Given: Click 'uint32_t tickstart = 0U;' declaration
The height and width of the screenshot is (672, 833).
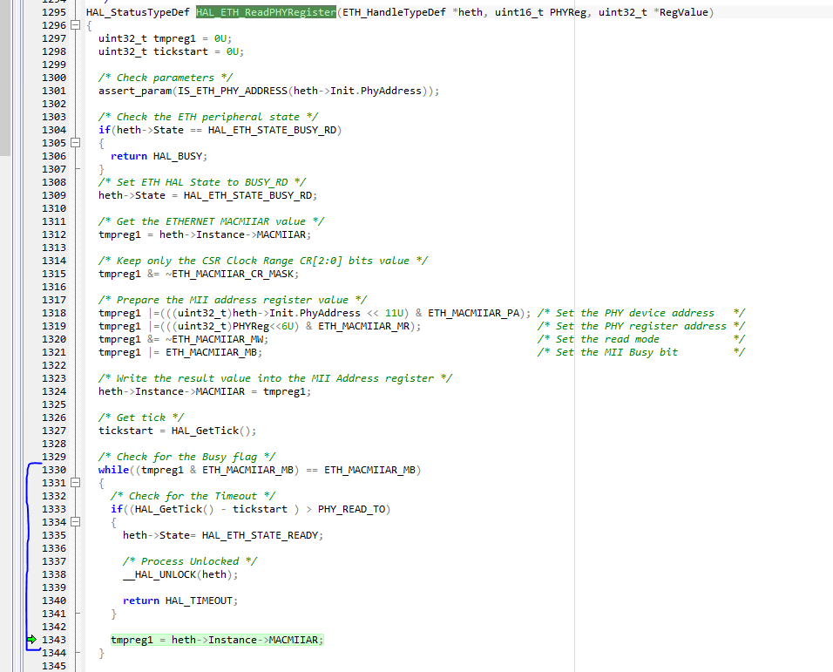Looking at the screenshot, I should point(171,51).
